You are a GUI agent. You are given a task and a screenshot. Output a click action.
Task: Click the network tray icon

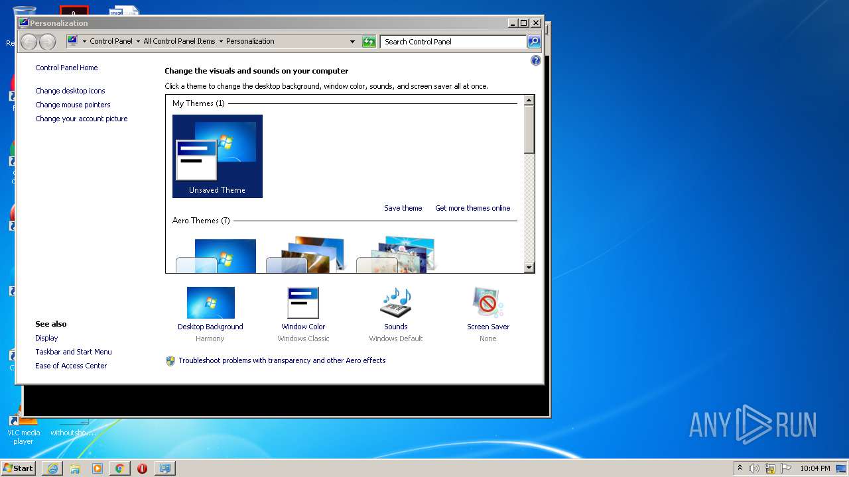point(770,468)
